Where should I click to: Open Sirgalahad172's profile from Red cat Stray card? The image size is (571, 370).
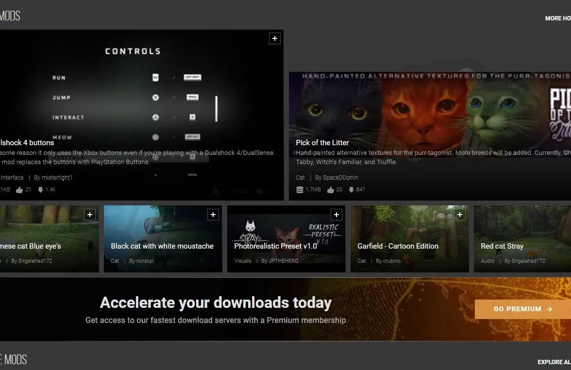coord(528,261)
